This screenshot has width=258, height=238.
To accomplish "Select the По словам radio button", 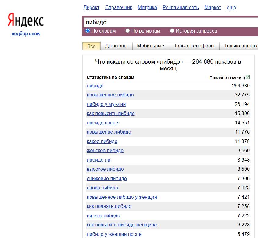I will coord(88,31).
